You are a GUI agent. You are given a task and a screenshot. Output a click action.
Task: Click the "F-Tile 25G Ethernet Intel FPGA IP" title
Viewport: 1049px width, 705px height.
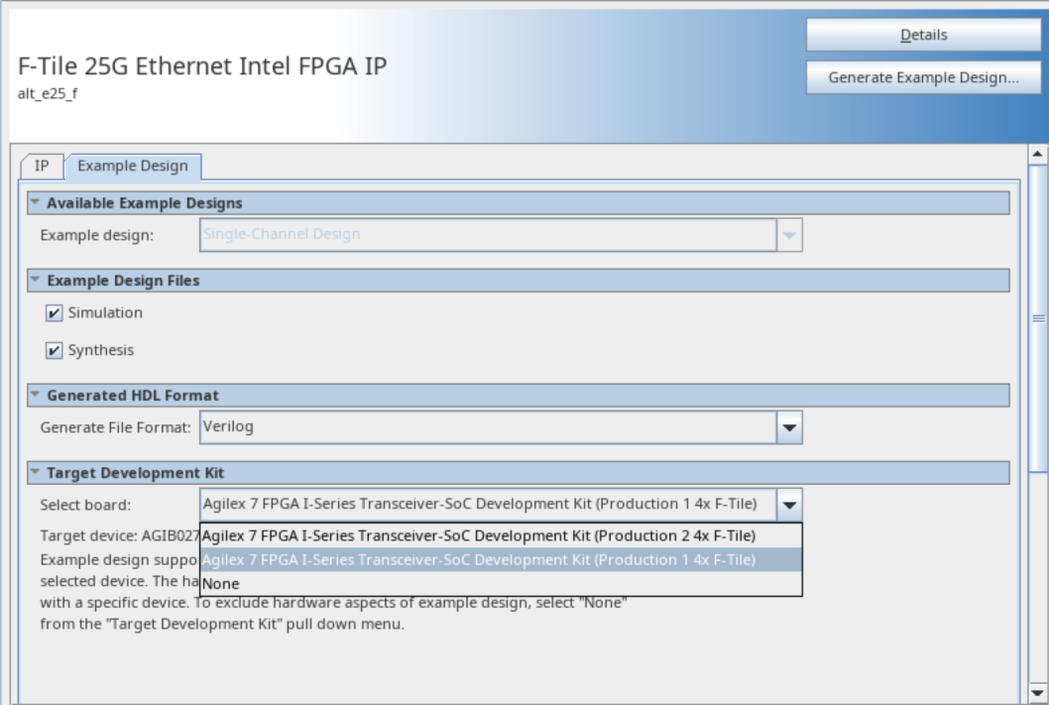point(202,66)
